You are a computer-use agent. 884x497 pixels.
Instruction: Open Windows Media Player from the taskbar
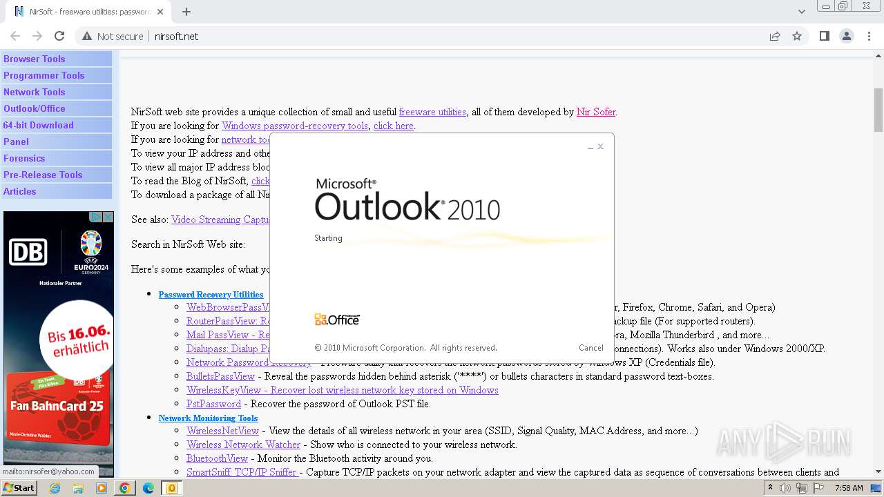pyautogui.click(x=102, y=488)
